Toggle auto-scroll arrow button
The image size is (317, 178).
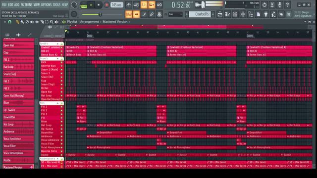(x=136, y=14)
